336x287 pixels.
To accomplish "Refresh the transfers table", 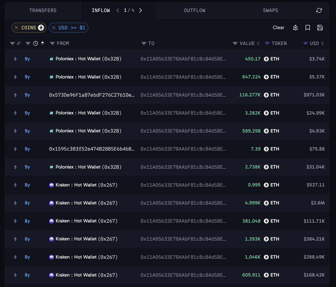I will pos(319,10).
